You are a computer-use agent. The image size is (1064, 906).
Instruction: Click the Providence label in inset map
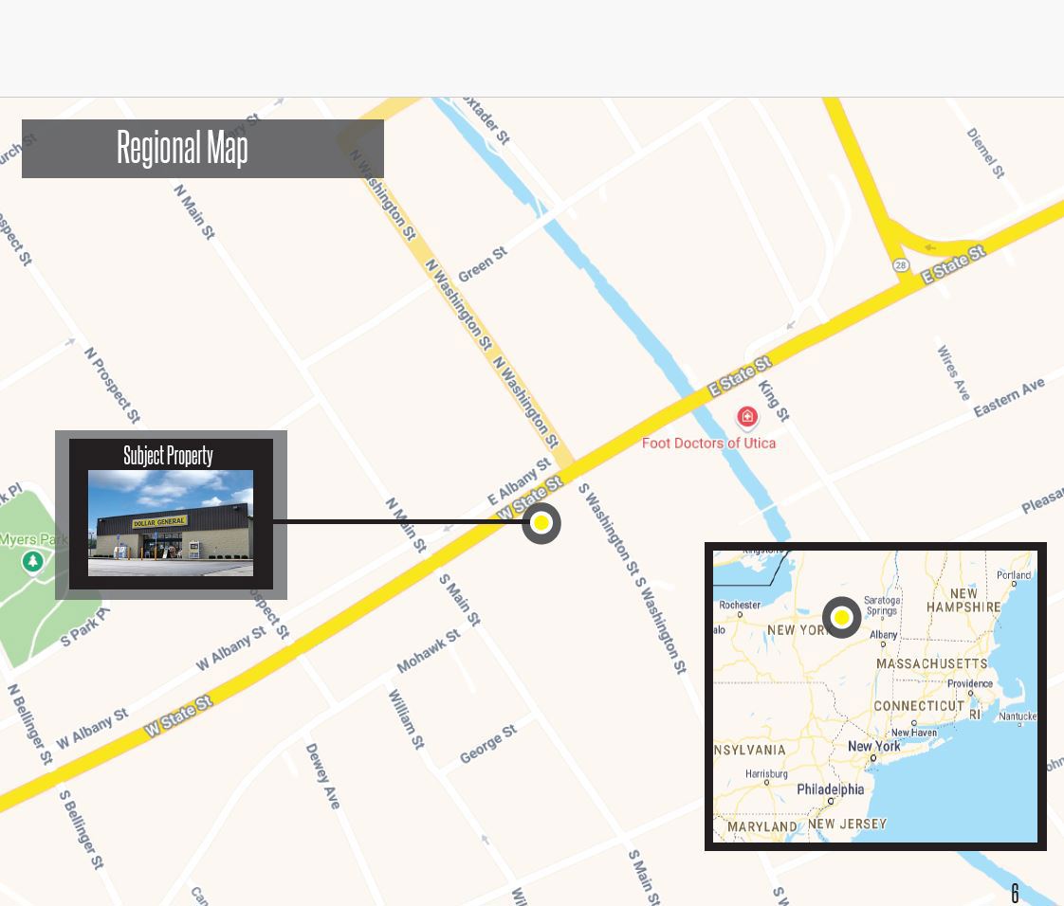coord(970,683)
